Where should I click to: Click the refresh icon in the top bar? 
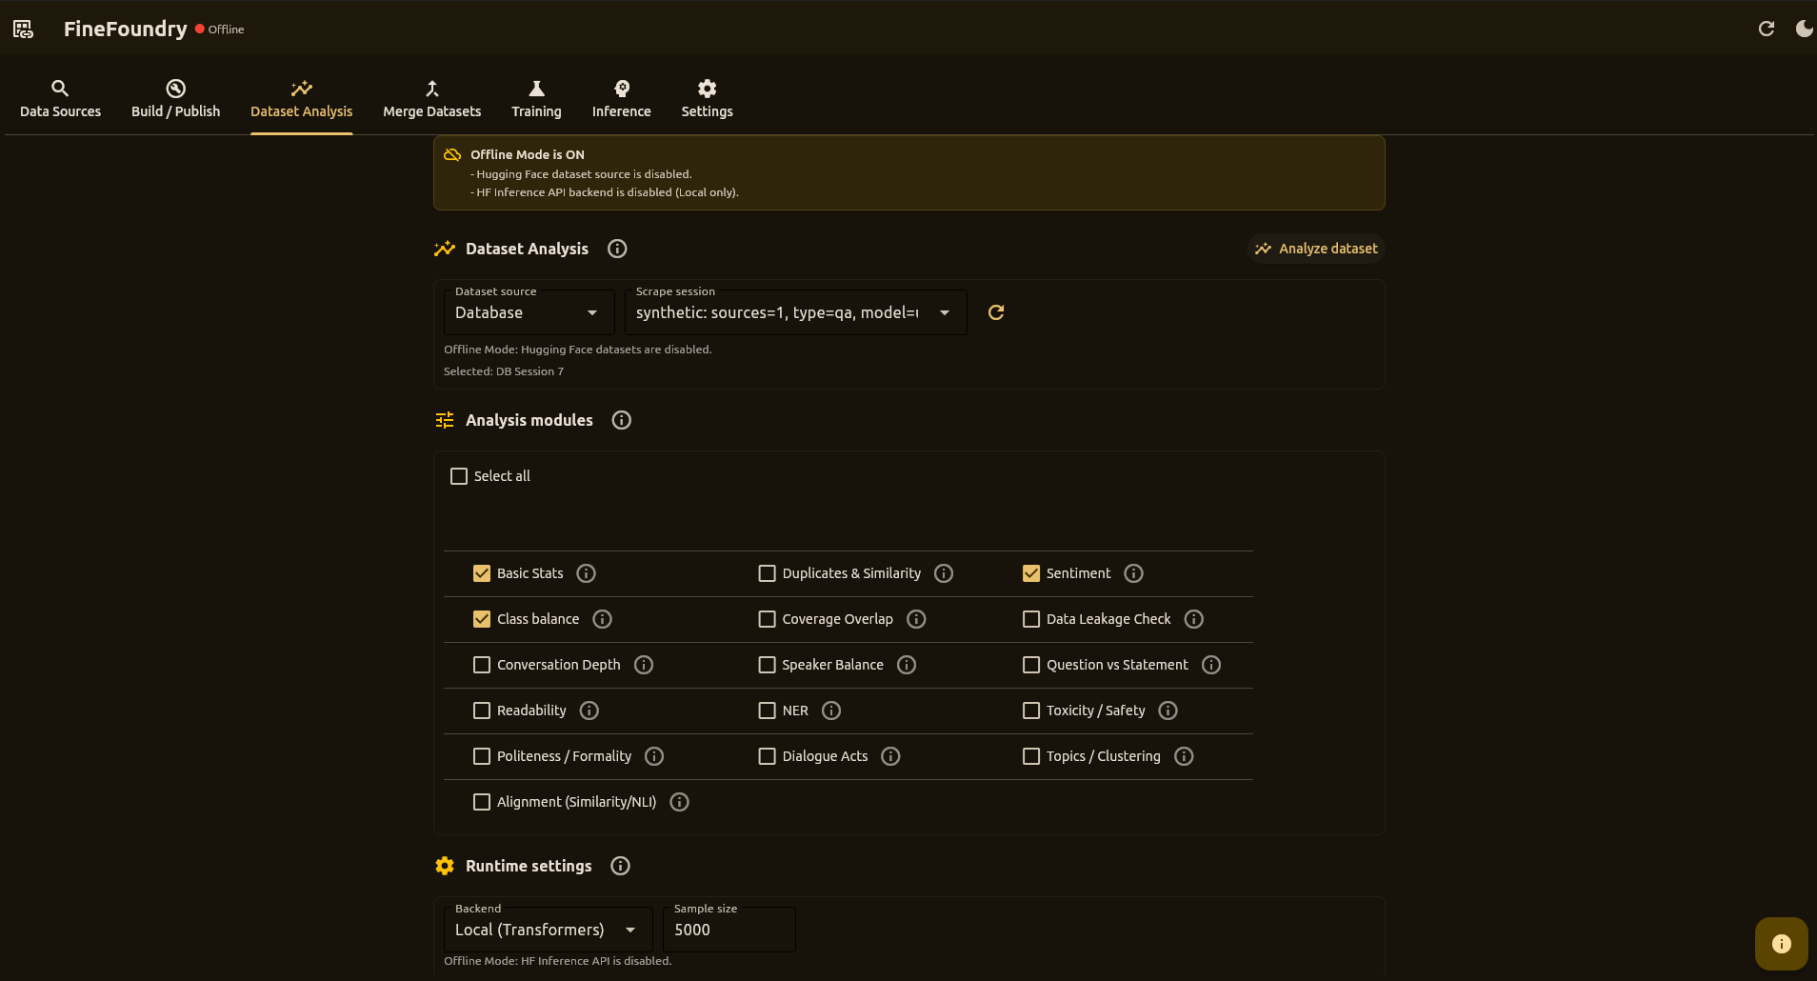(x=1767, y=29)
